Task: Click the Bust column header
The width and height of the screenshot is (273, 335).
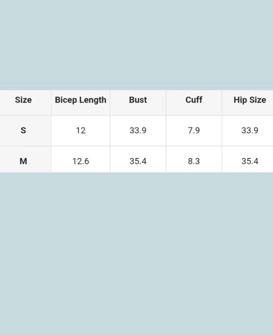Action: click(x=138, y=100)
